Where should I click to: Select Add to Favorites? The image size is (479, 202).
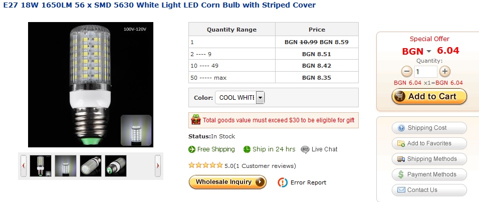[429, 143]
